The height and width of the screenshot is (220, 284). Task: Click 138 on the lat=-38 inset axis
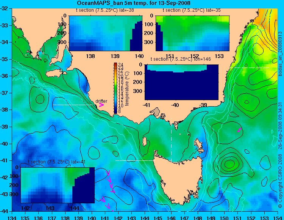pyautogui.click(x=91, y=56)
